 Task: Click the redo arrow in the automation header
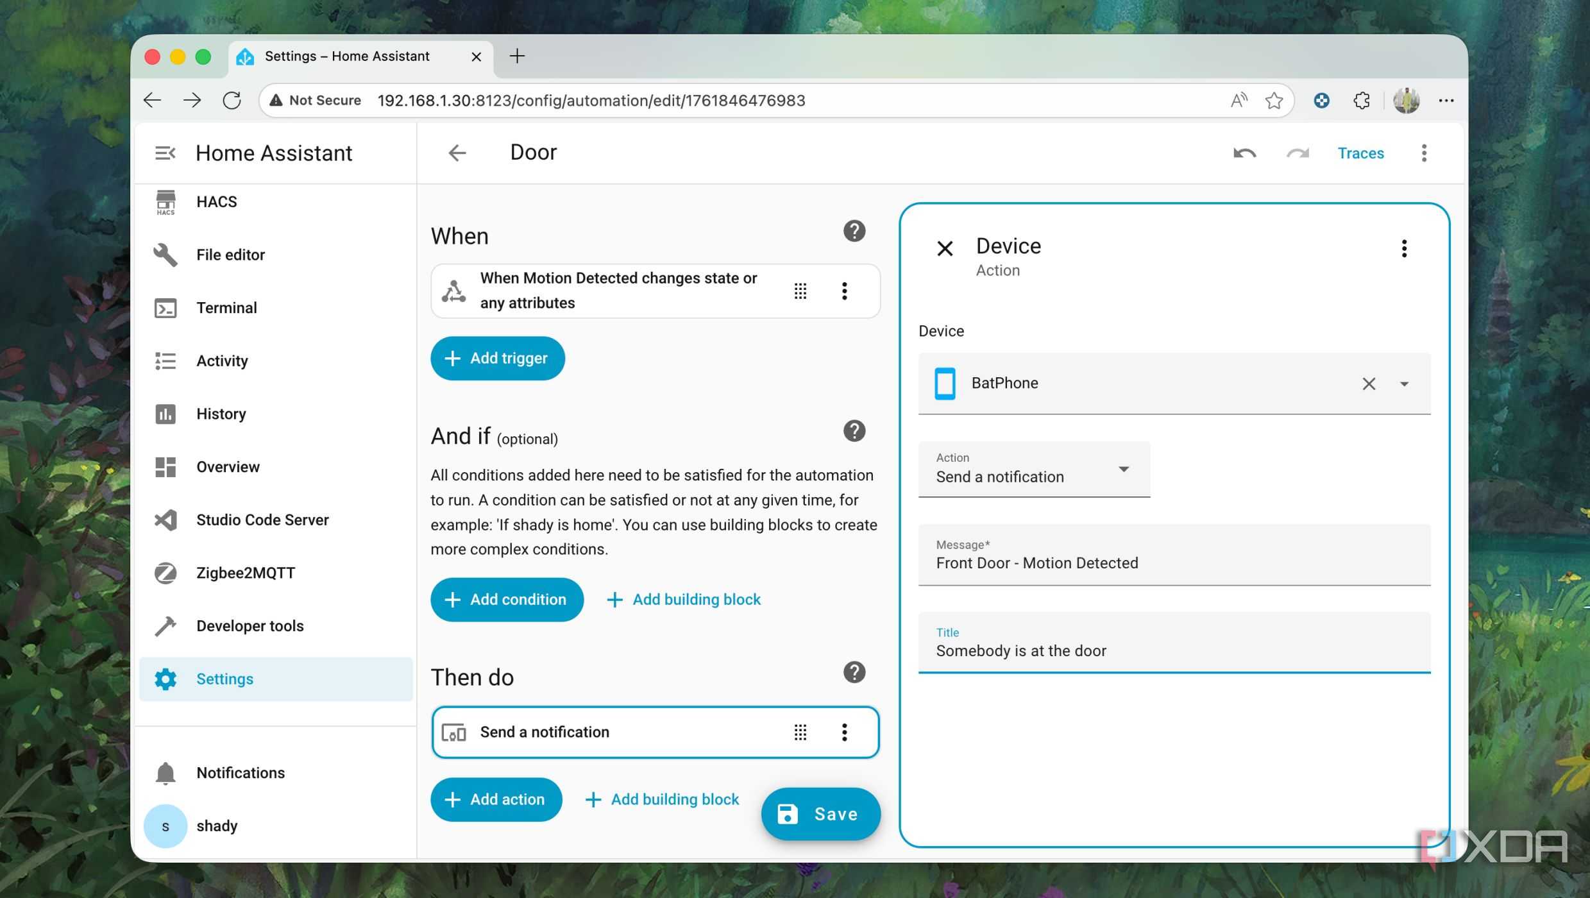click(x=1298, y=153)
